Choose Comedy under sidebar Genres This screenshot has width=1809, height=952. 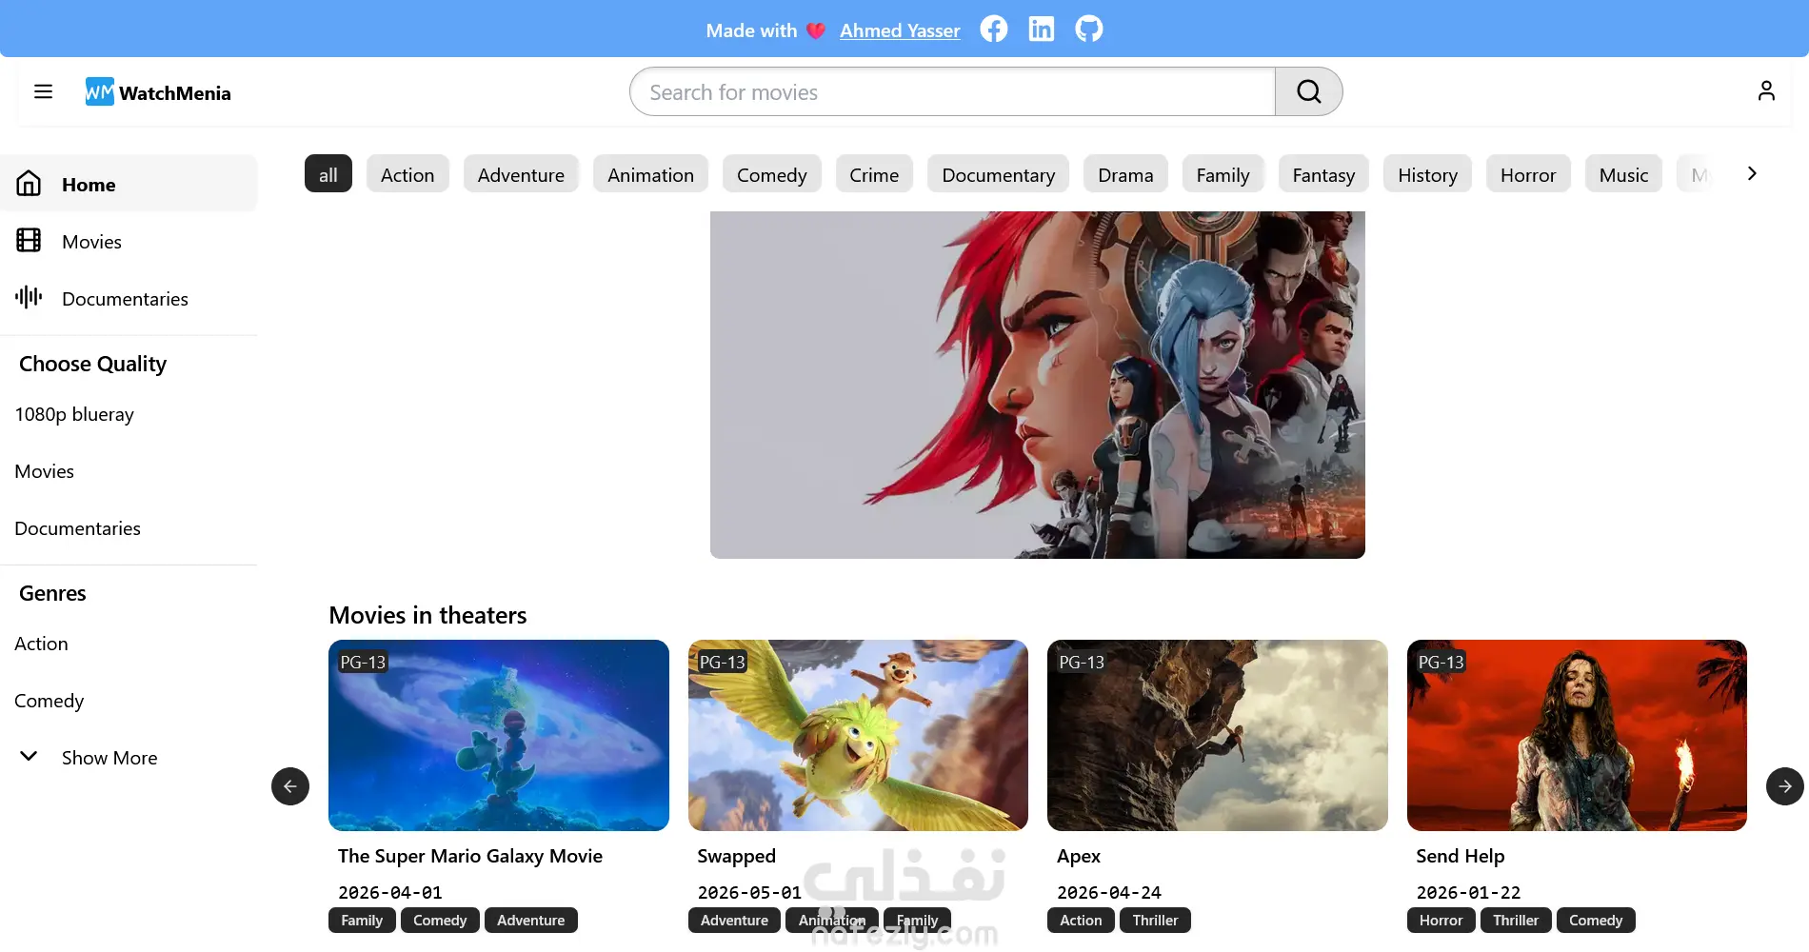tap(50, 701)
